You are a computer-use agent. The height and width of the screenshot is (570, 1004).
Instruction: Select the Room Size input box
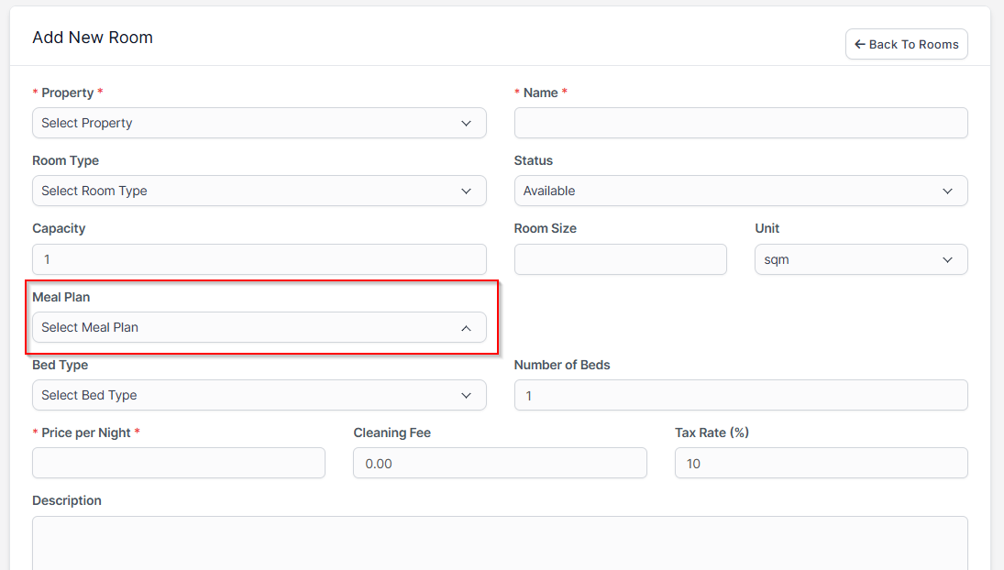(x=620, y=259)
